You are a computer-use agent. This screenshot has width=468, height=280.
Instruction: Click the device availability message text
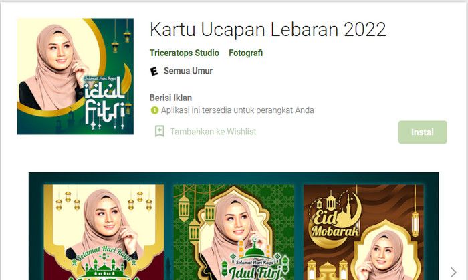click(x=237, y=110)
